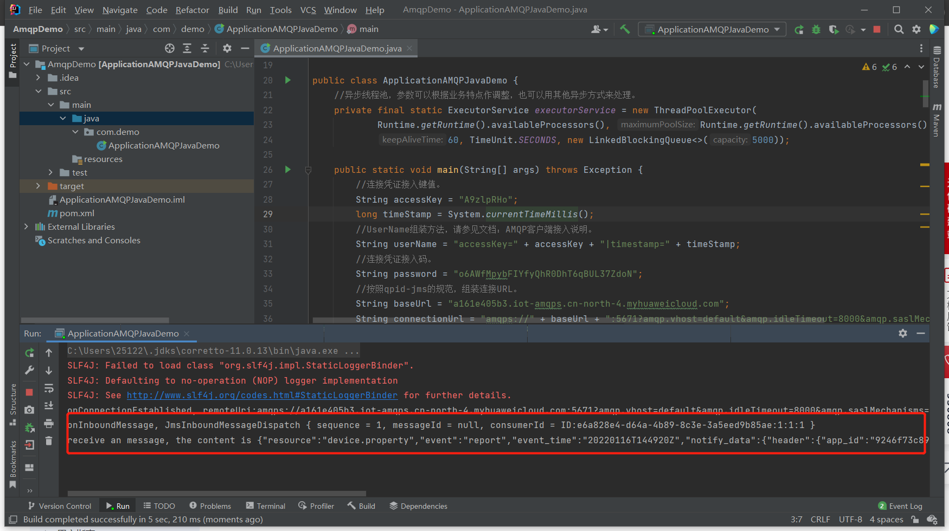Open ApplicationAMQPJavaDemo run configuration dropdown
949x531 pixels.
pos(713,29)
